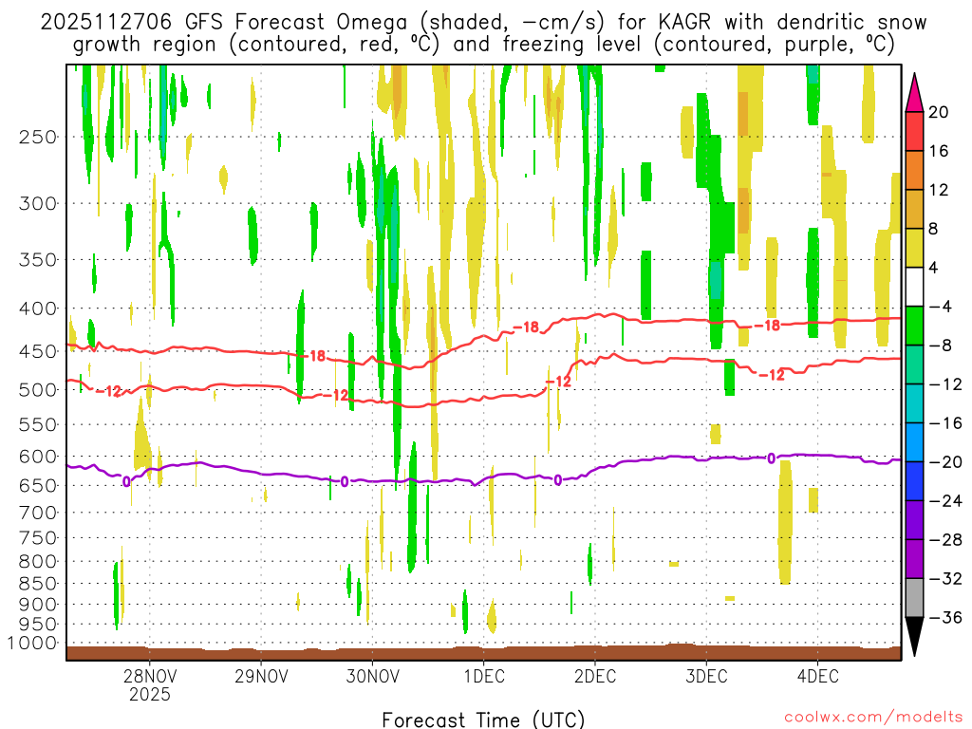This screenshot has width=972, height=729.
Task: Select the 900 pressure level label
Action: pos(38,605)
